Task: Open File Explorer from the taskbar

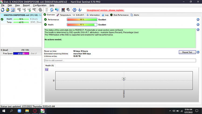Action: click(x=27, y=111)
